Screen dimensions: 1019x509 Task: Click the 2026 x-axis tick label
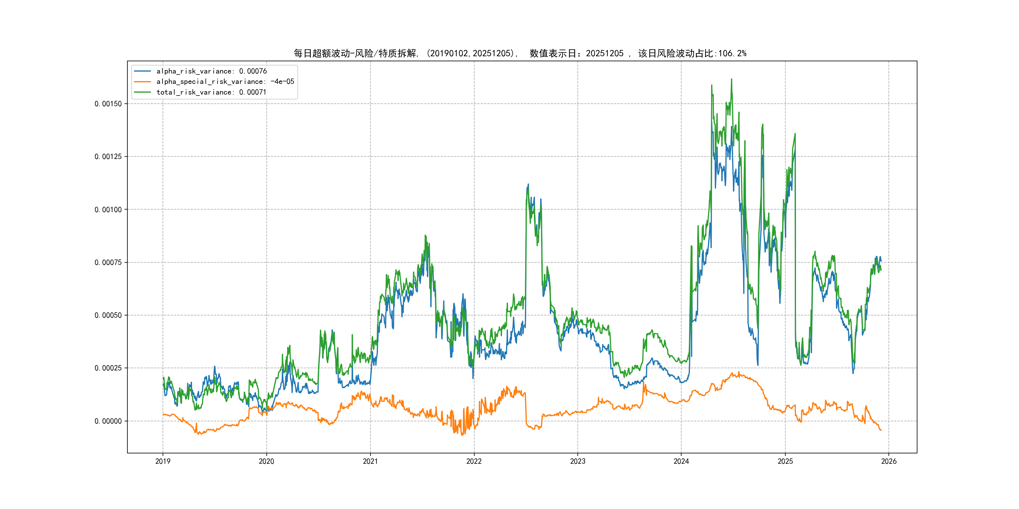click(889, 461)
